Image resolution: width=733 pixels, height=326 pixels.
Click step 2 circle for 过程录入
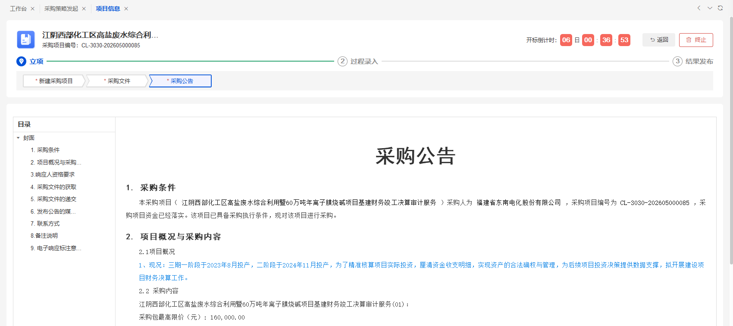342,61
